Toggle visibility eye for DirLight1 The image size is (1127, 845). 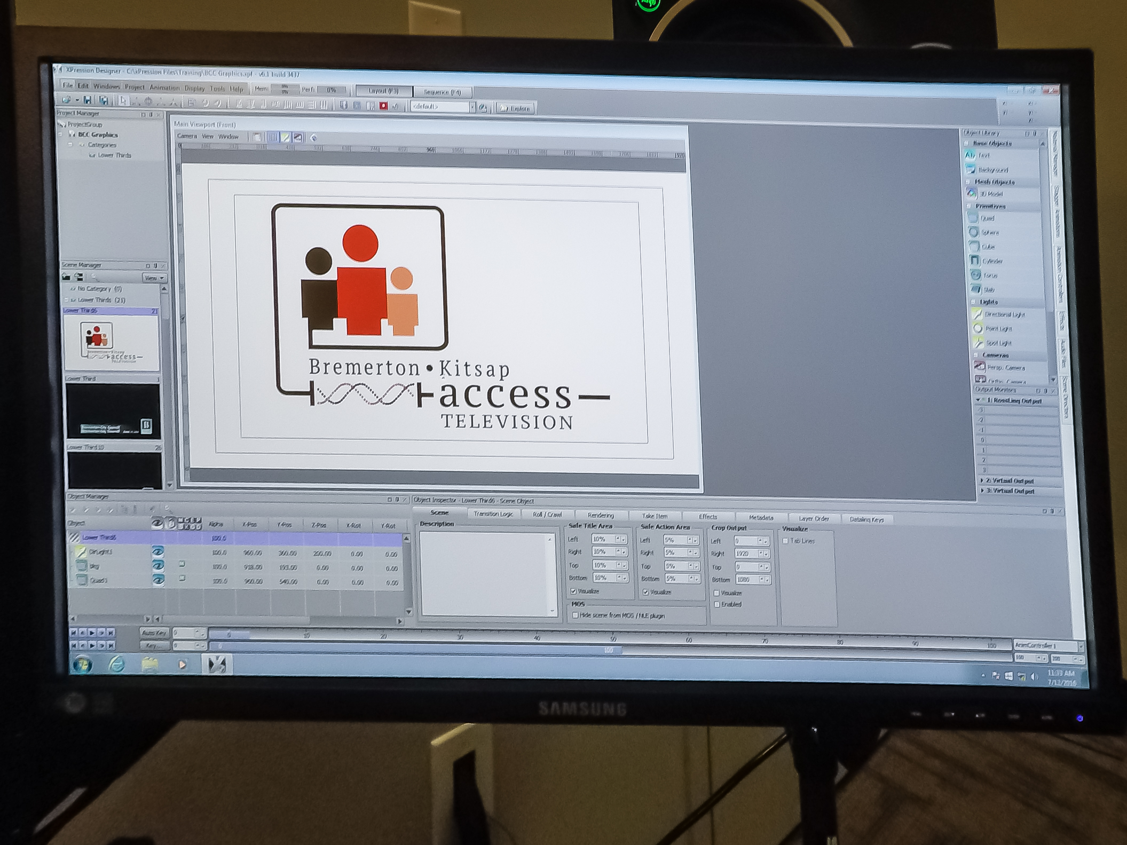point(157,551)
